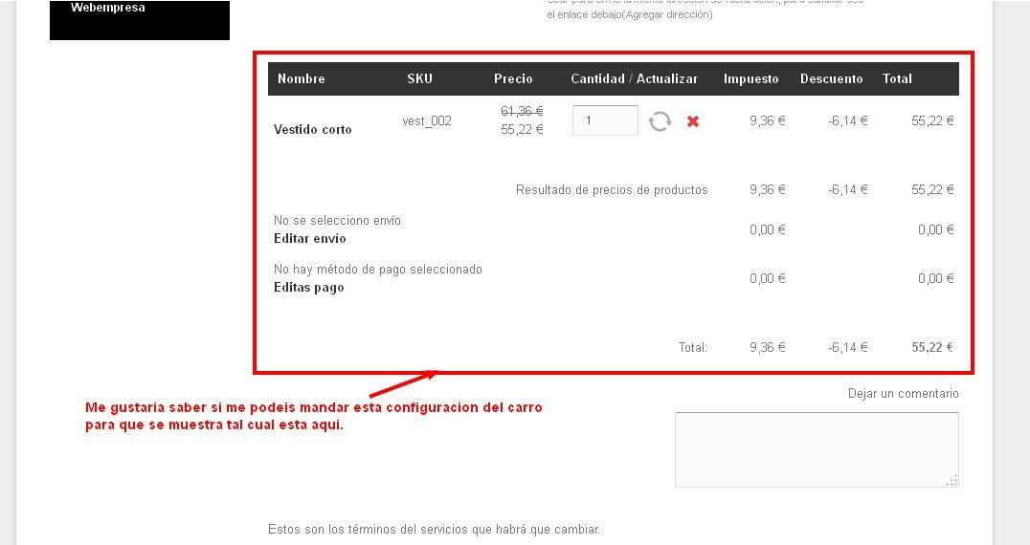Click the strikethrough 61,36 € old price

pyautogui.click(x=522, y=112)
